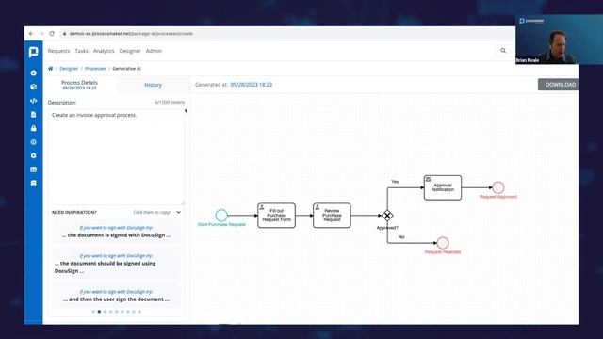Click the home breadcrumb icon
Viewport: 603px width, 339px height.
(x=50, y=69)
